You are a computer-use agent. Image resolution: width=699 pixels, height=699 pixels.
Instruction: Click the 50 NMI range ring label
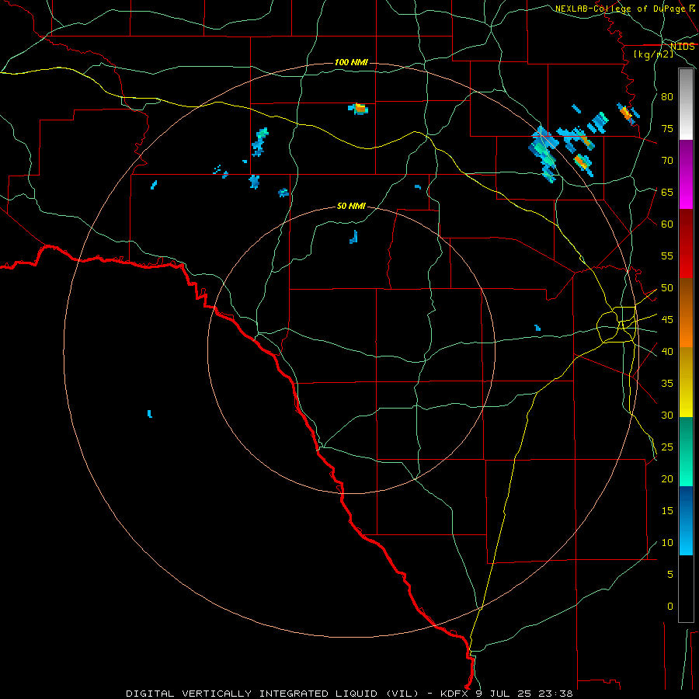351,206
